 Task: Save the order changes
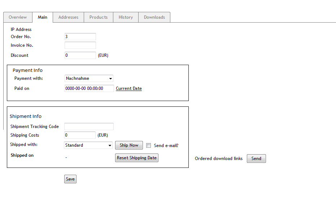(x=70, y=179)
